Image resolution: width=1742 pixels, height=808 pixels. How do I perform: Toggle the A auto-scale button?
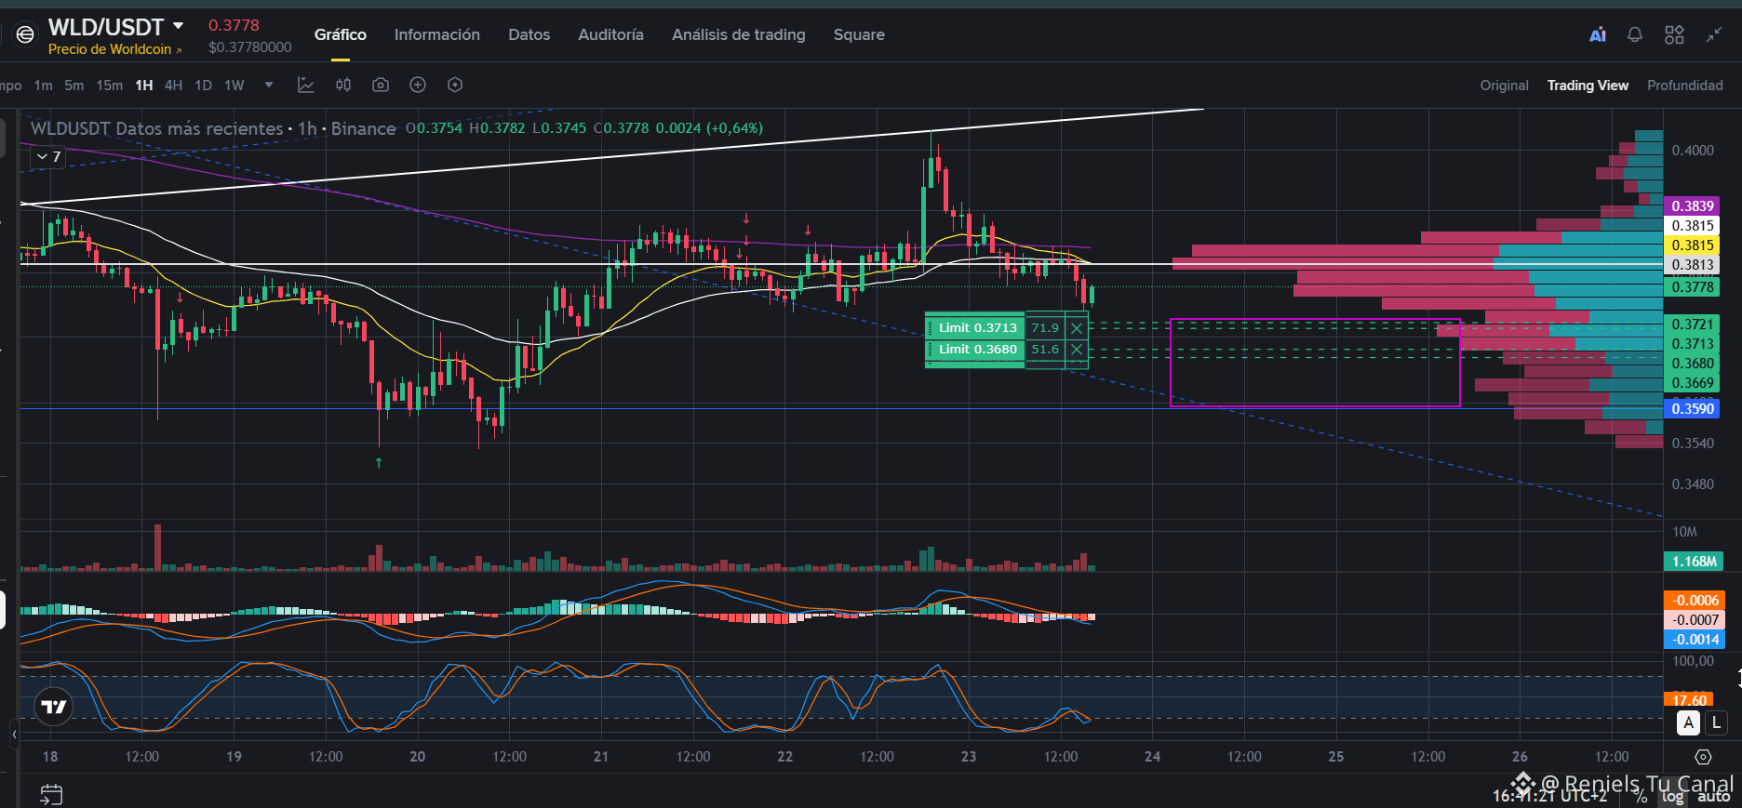click(1688, 722)
